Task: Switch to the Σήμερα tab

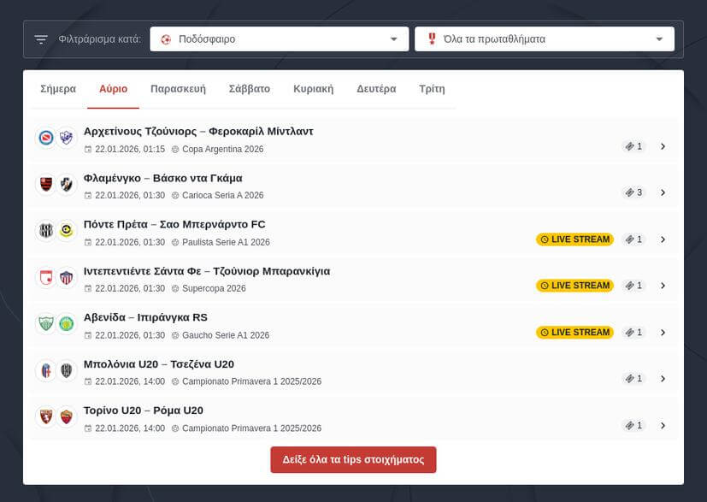Action: click(x=58, y=89)
